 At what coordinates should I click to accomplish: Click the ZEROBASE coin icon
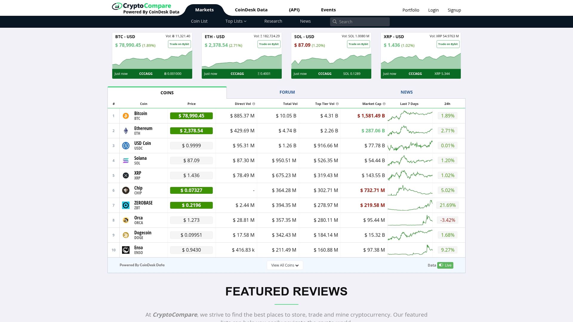coord(126,205)
